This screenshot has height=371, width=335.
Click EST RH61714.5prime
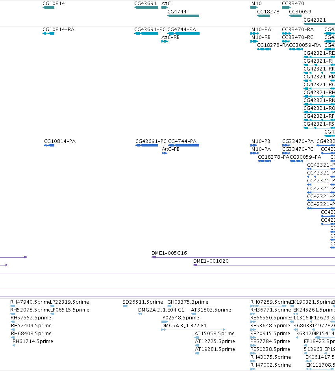click(33, 341)
